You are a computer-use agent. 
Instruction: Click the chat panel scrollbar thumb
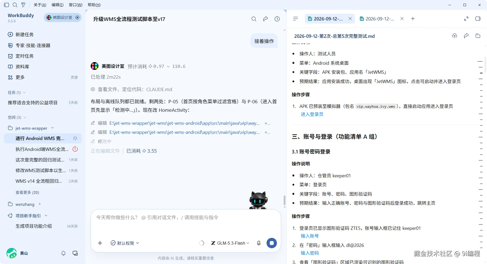(x=284, y=200)
